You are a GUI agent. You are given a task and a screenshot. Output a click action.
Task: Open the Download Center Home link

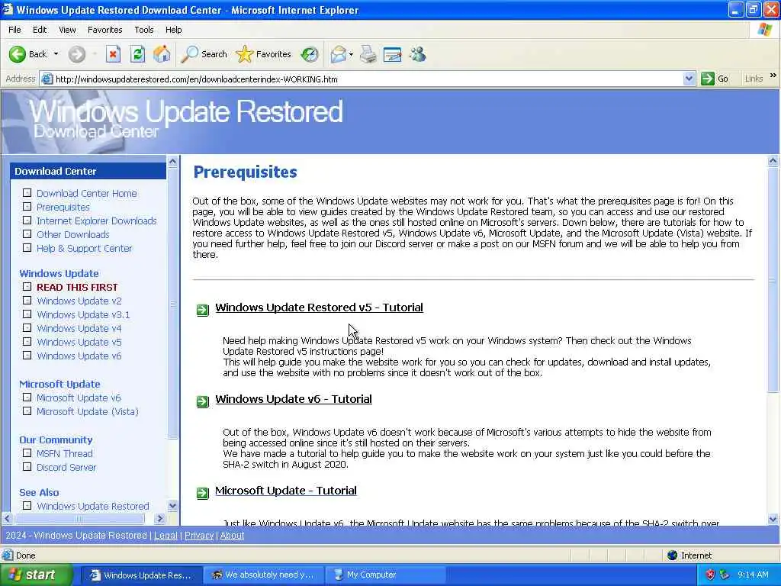tap(87, 193)
